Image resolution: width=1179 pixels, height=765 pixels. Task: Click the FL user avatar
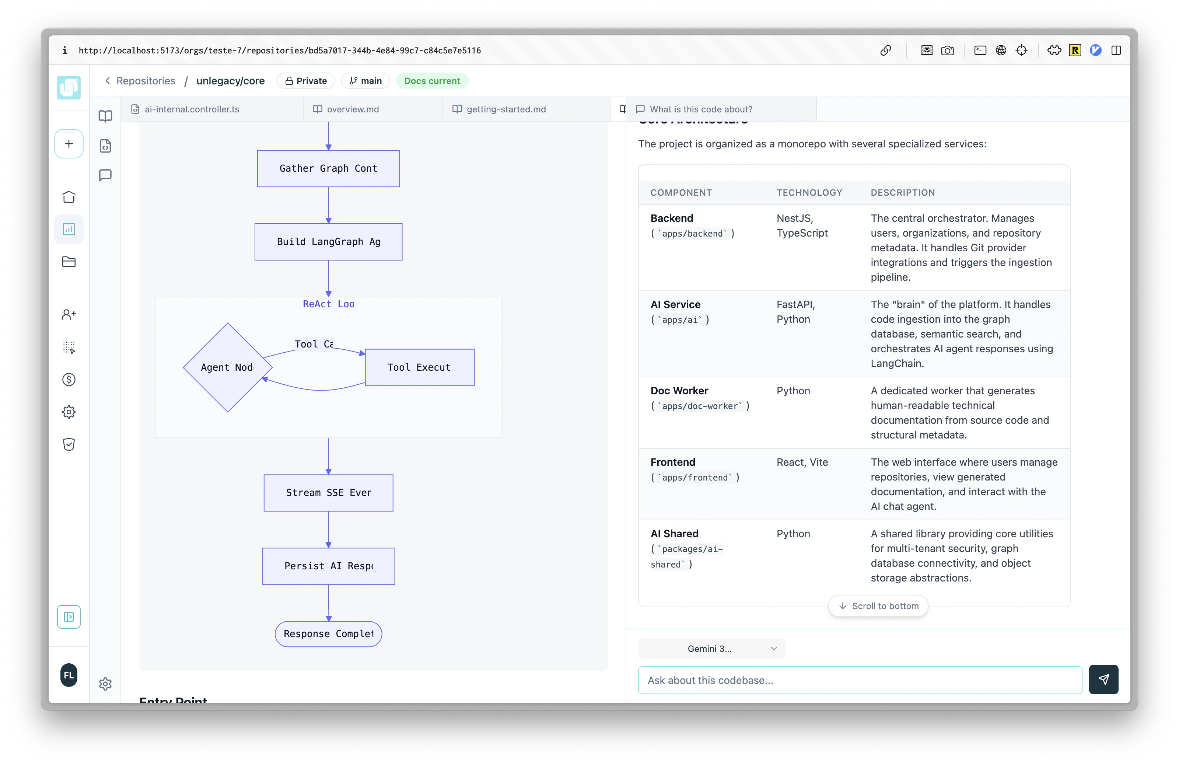click(x=69, y=675)
